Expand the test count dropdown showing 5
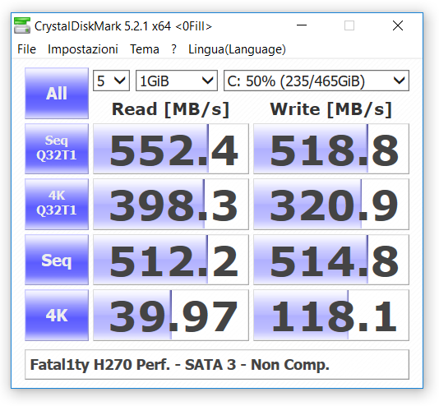439x406 pixels. (111, 81)
